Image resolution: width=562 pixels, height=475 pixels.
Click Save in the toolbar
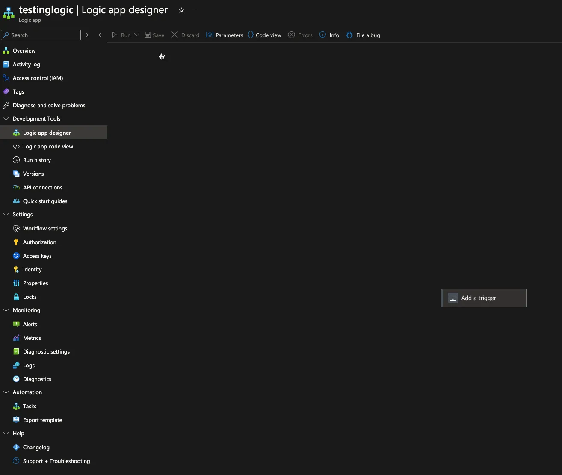tap(154, 35)
